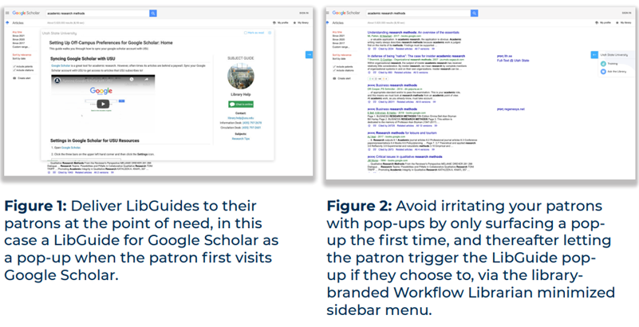Click the search field in right screenshot
Screen dimensions: 639x327
tap(418, 14)
